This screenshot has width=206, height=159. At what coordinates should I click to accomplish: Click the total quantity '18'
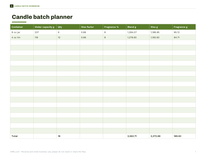[x=59, y=136]
